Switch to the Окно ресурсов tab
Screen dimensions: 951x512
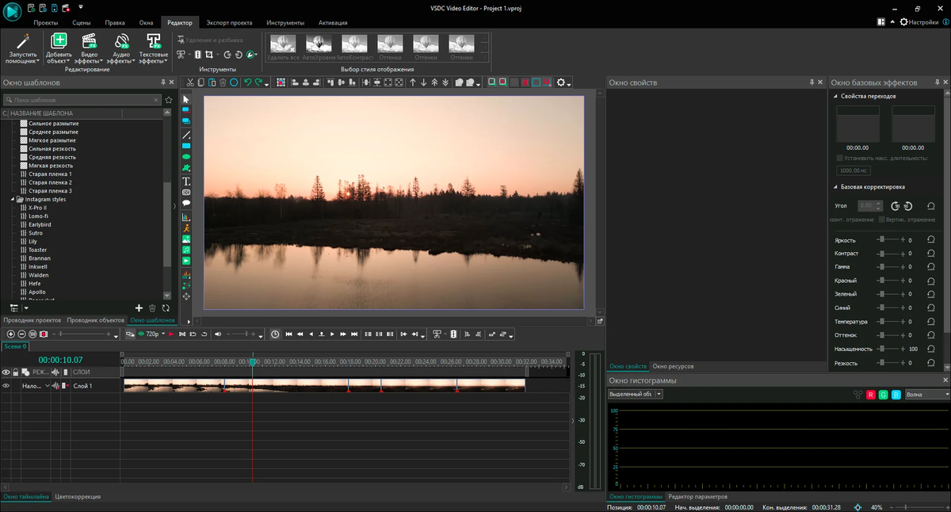click(x=673, y=366)
